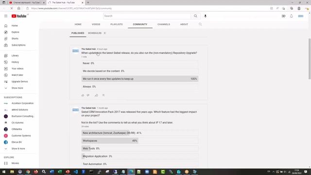Click the browser address bar URL
Image resolution: width=311 pixels, height=175 pixels.
[x=71, y=8]
